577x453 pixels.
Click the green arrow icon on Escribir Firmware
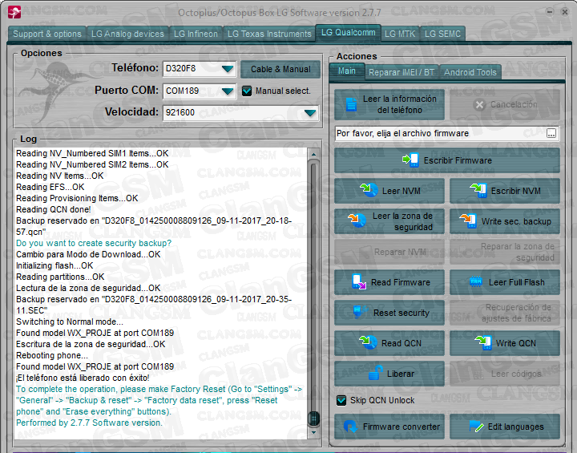tap(410, 160)
